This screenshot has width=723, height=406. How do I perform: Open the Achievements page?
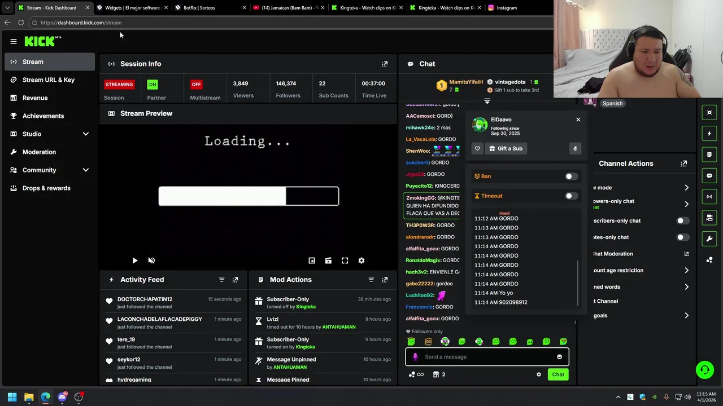[x=50, y=116]
